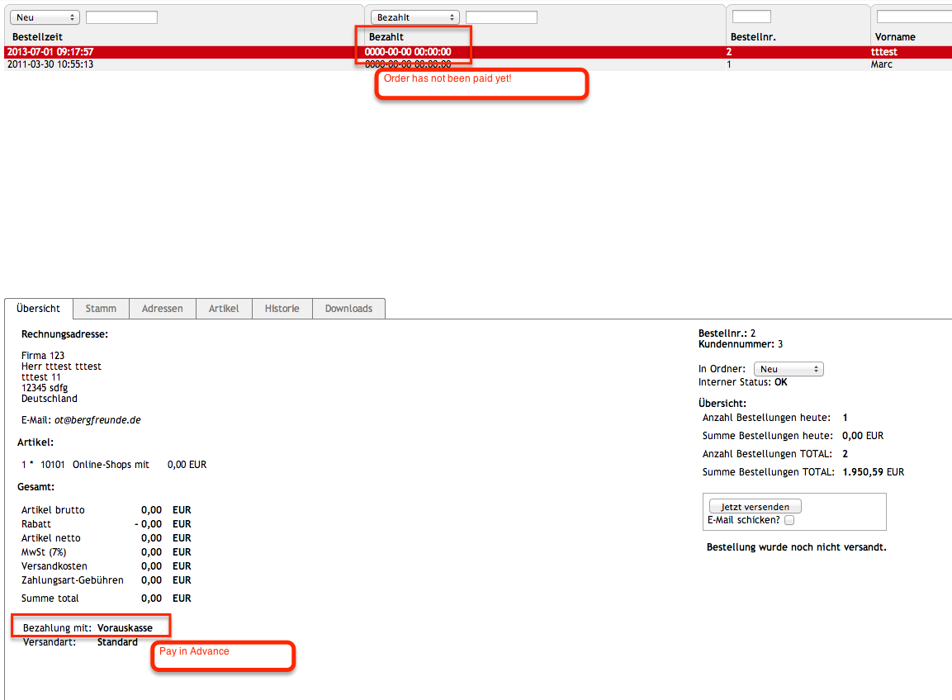Focus the Vorname filter input field
The image size is (952, 700).
coord(912,17)
